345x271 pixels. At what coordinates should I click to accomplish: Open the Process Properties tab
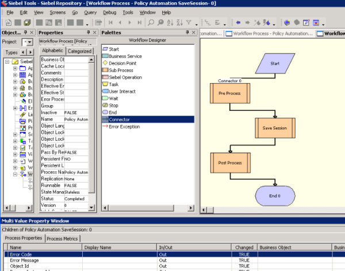tap(24, 238)
